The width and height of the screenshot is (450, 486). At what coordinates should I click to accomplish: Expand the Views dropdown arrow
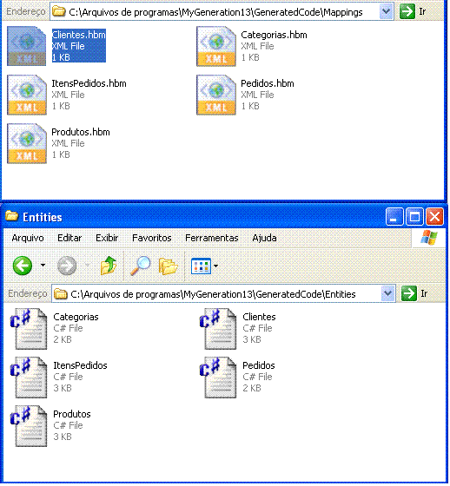216,266
